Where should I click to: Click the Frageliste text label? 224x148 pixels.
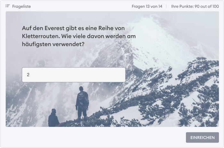(x=21, y=6)
